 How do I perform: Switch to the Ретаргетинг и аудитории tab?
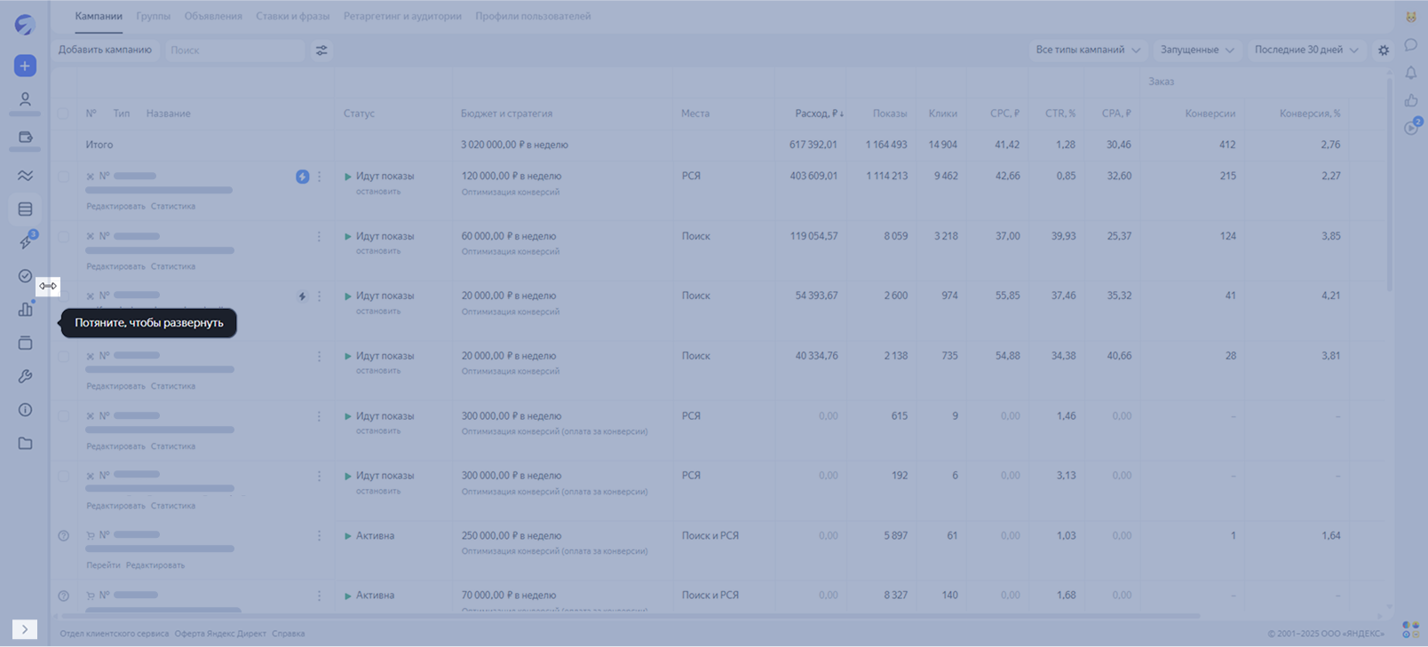(402, 16)
